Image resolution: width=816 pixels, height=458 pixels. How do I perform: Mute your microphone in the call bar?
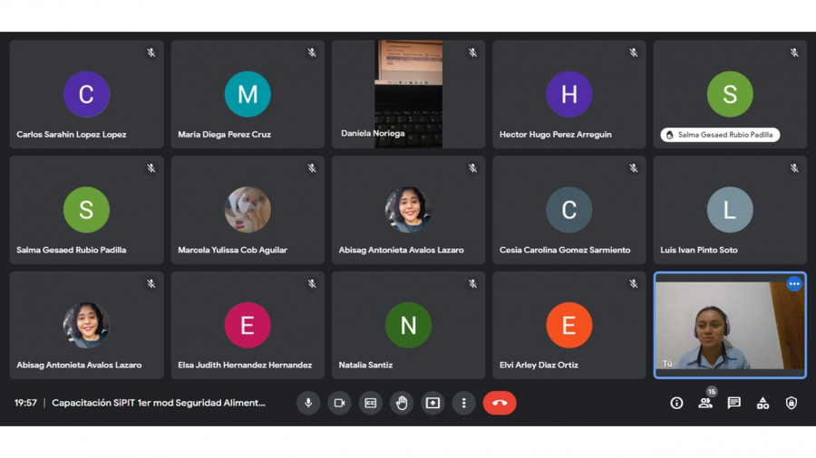coord(308,403)
